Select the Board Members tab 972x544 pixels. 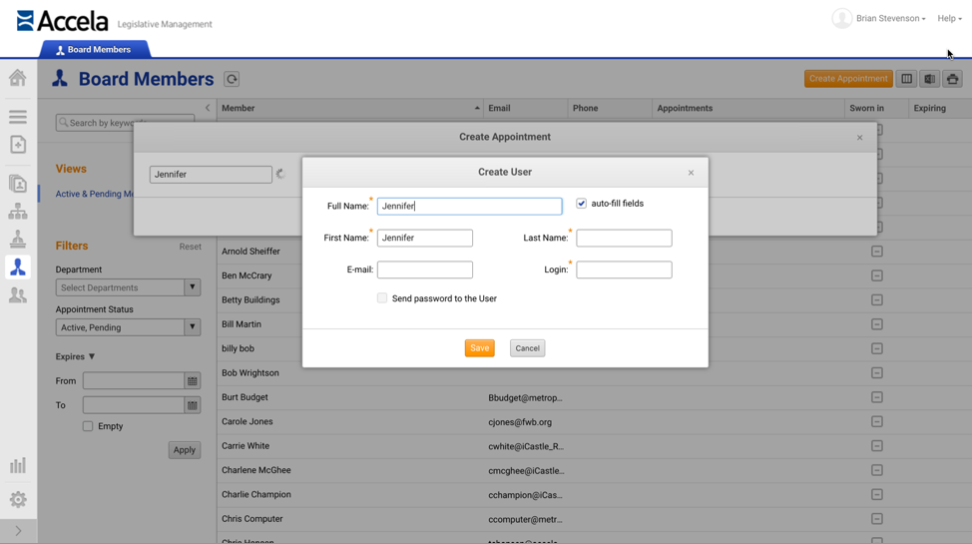(x=94, y=50)
